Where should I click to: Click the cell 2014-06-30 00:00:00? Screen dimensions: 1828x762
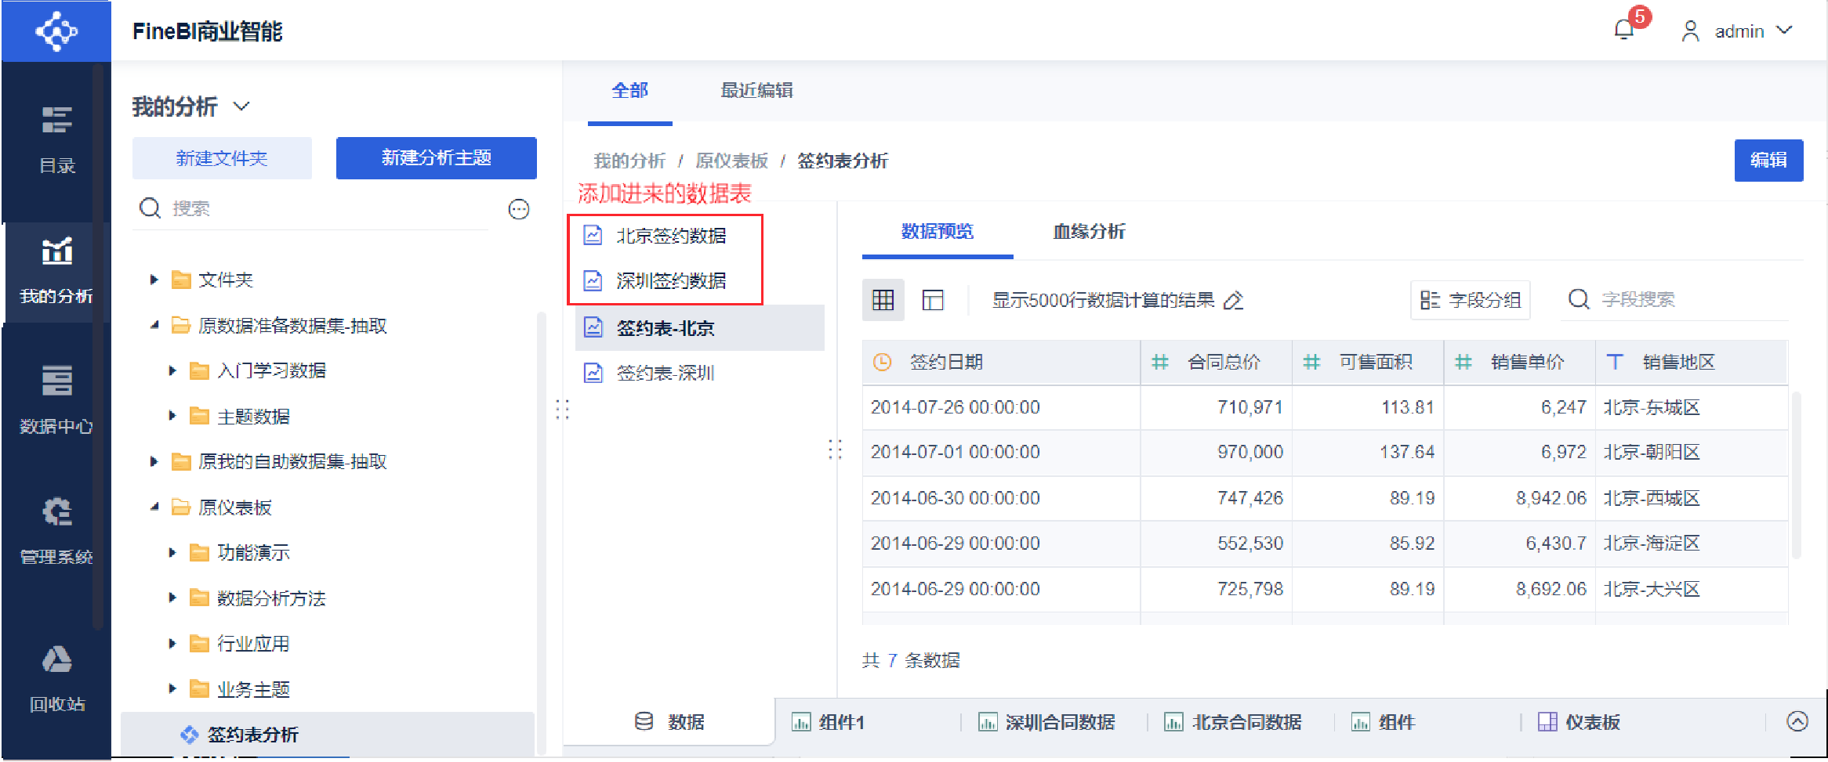point(1001,498)
